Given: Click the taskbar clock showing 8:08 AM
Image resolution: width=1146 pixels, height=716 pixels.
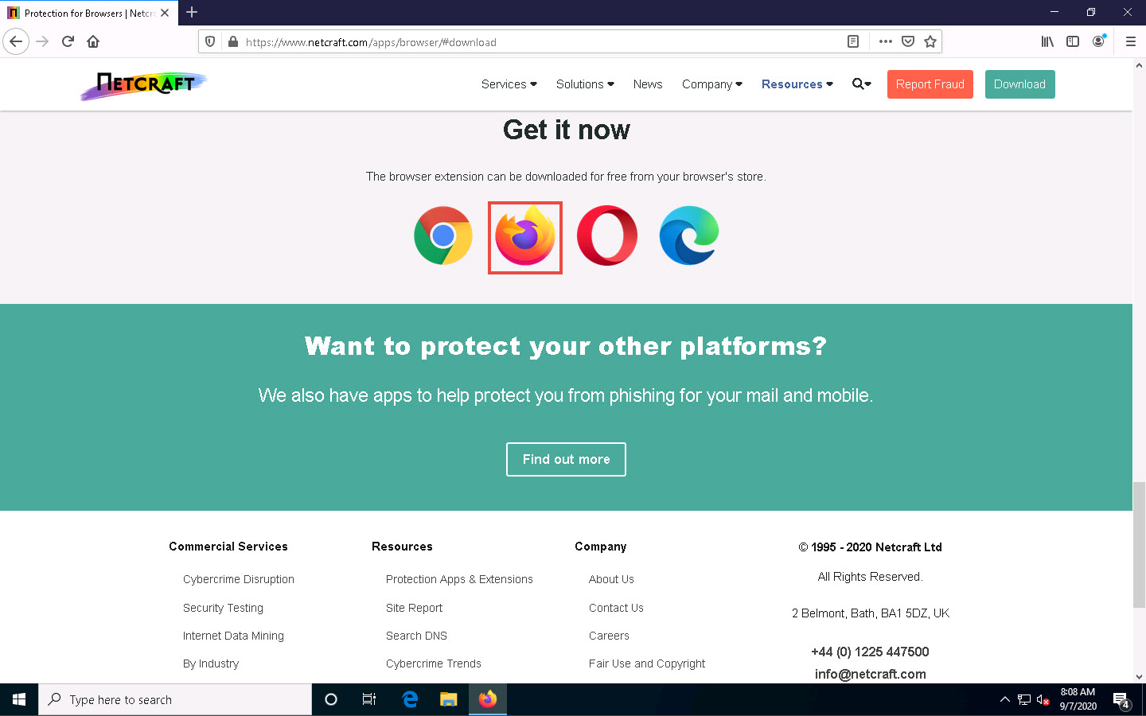Looking at the screenshot, I should (1078, 699).
